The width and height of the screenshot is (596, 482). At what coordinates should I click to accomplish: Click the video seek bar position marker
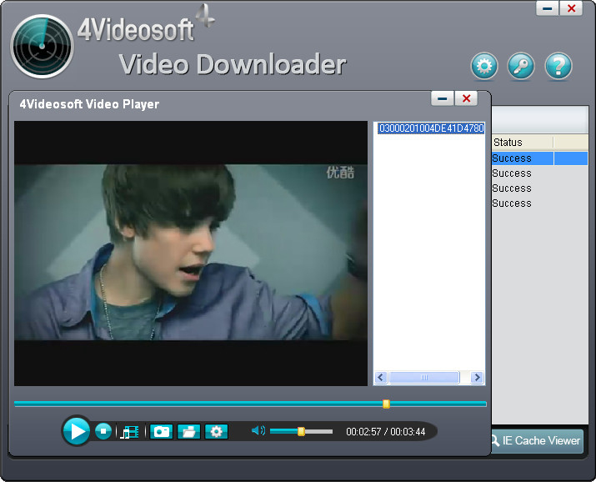(x=386, y=404)
